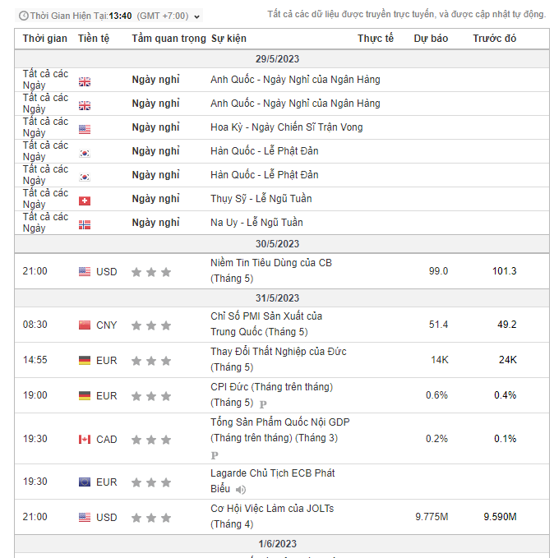554x558 pixels.
Task: Open the German Unemployment Change event
Action: point(279,359)
